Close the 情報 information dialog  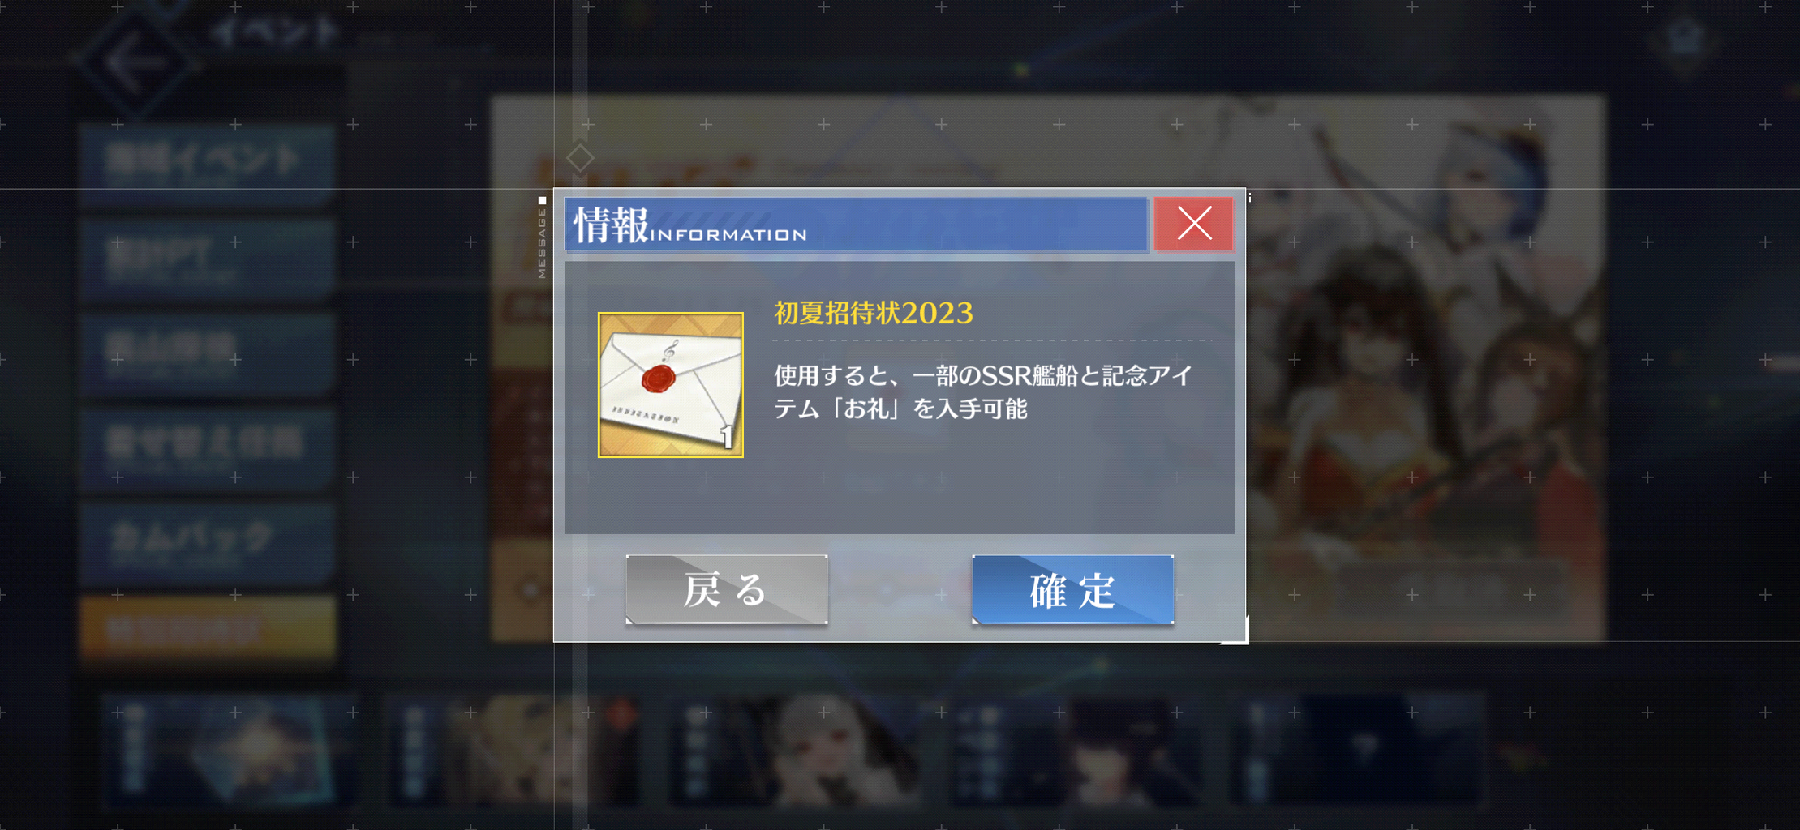1193,224
